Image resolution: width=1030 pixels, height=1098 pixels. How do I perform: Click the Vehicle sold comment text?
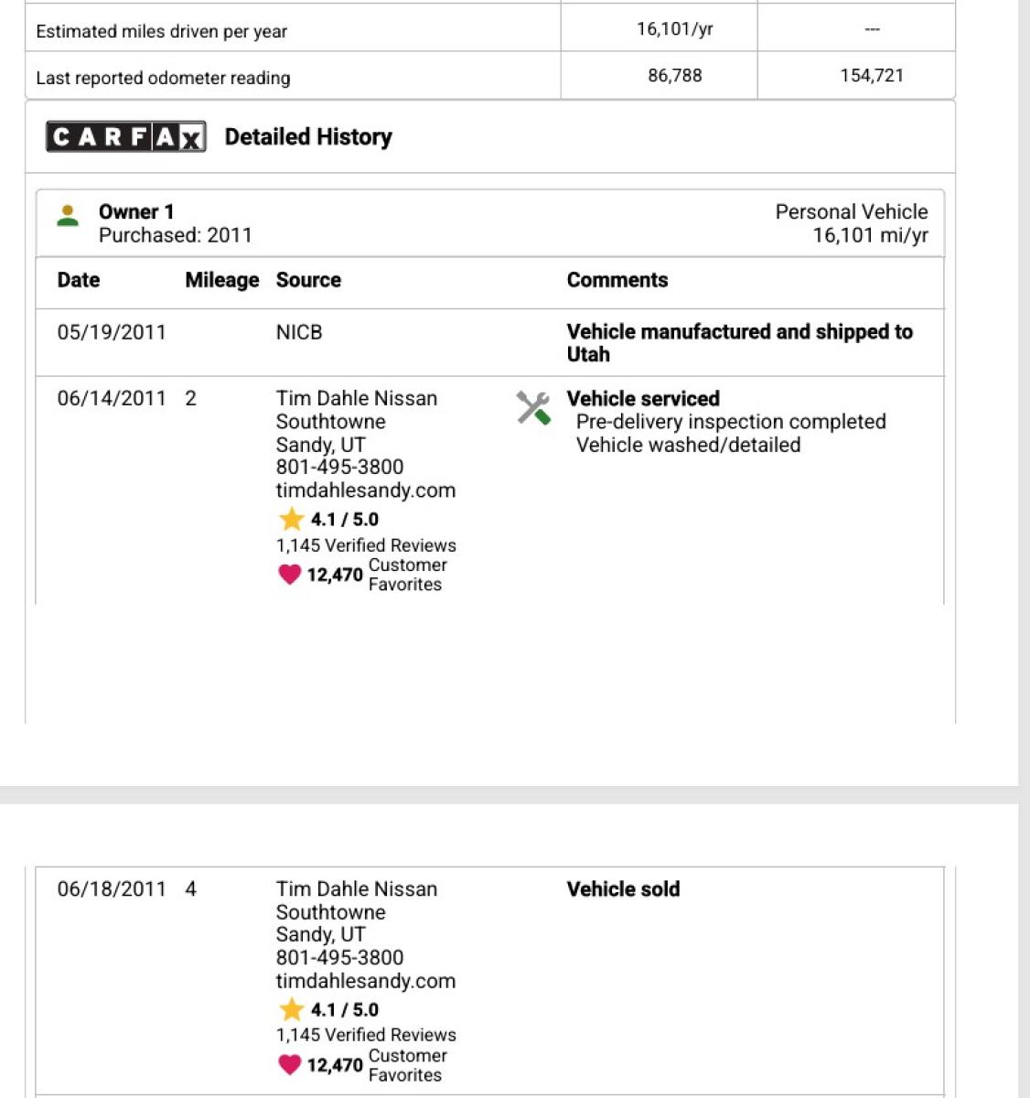point(623,889)
